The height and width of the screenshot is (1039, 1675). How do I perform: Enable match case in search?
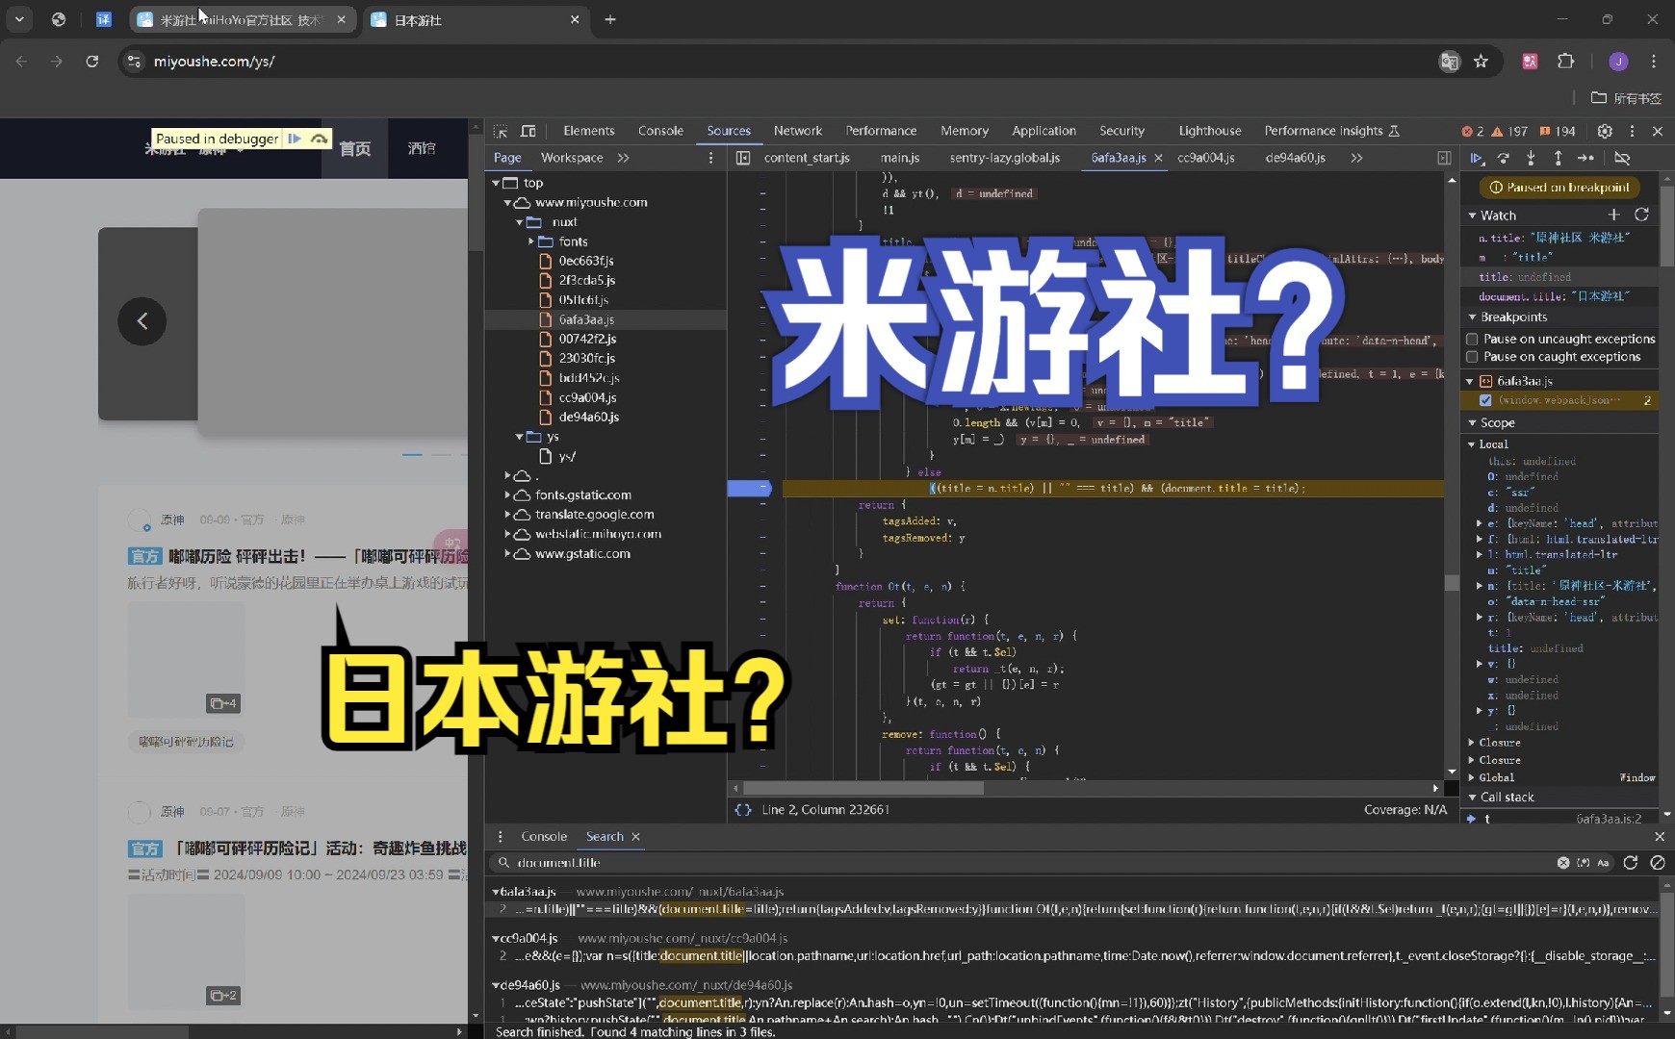1603,863
